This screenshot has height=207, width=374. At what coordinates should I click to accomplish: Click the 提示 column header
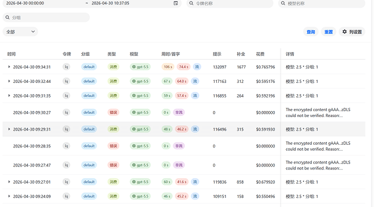(217, 54)
